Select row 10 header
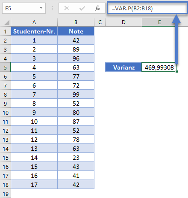188x198 pixels. click(6, 113)
